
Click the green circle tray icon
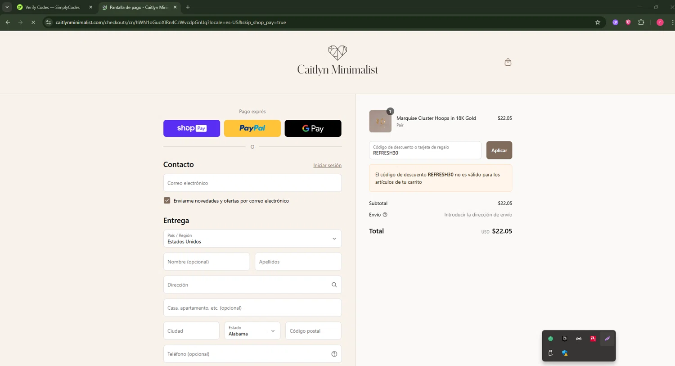(x=550, y=339)
